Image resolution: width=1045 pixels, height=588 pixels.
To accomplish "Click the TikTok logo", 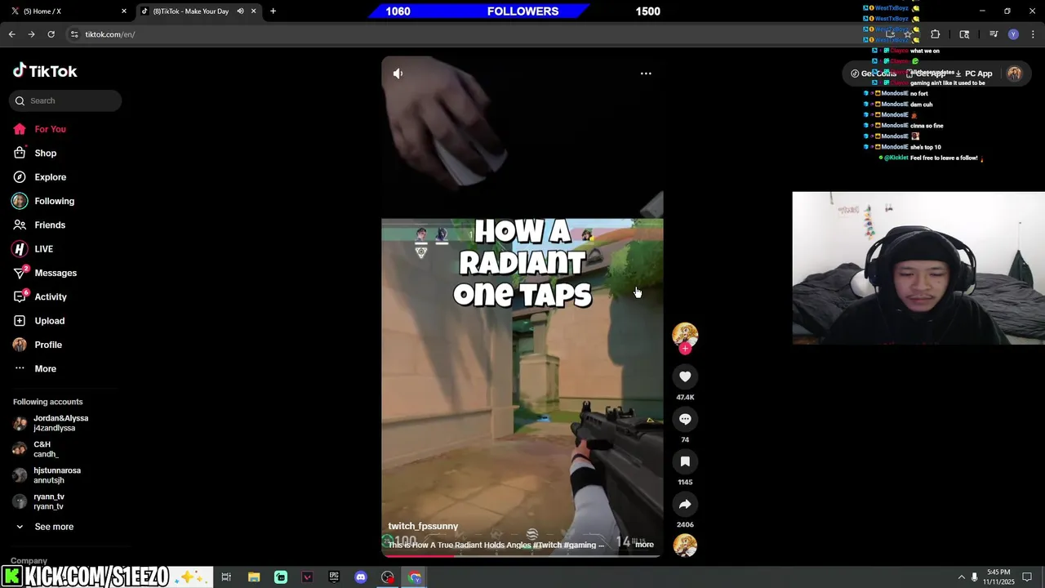I will (x=45, y=71).
